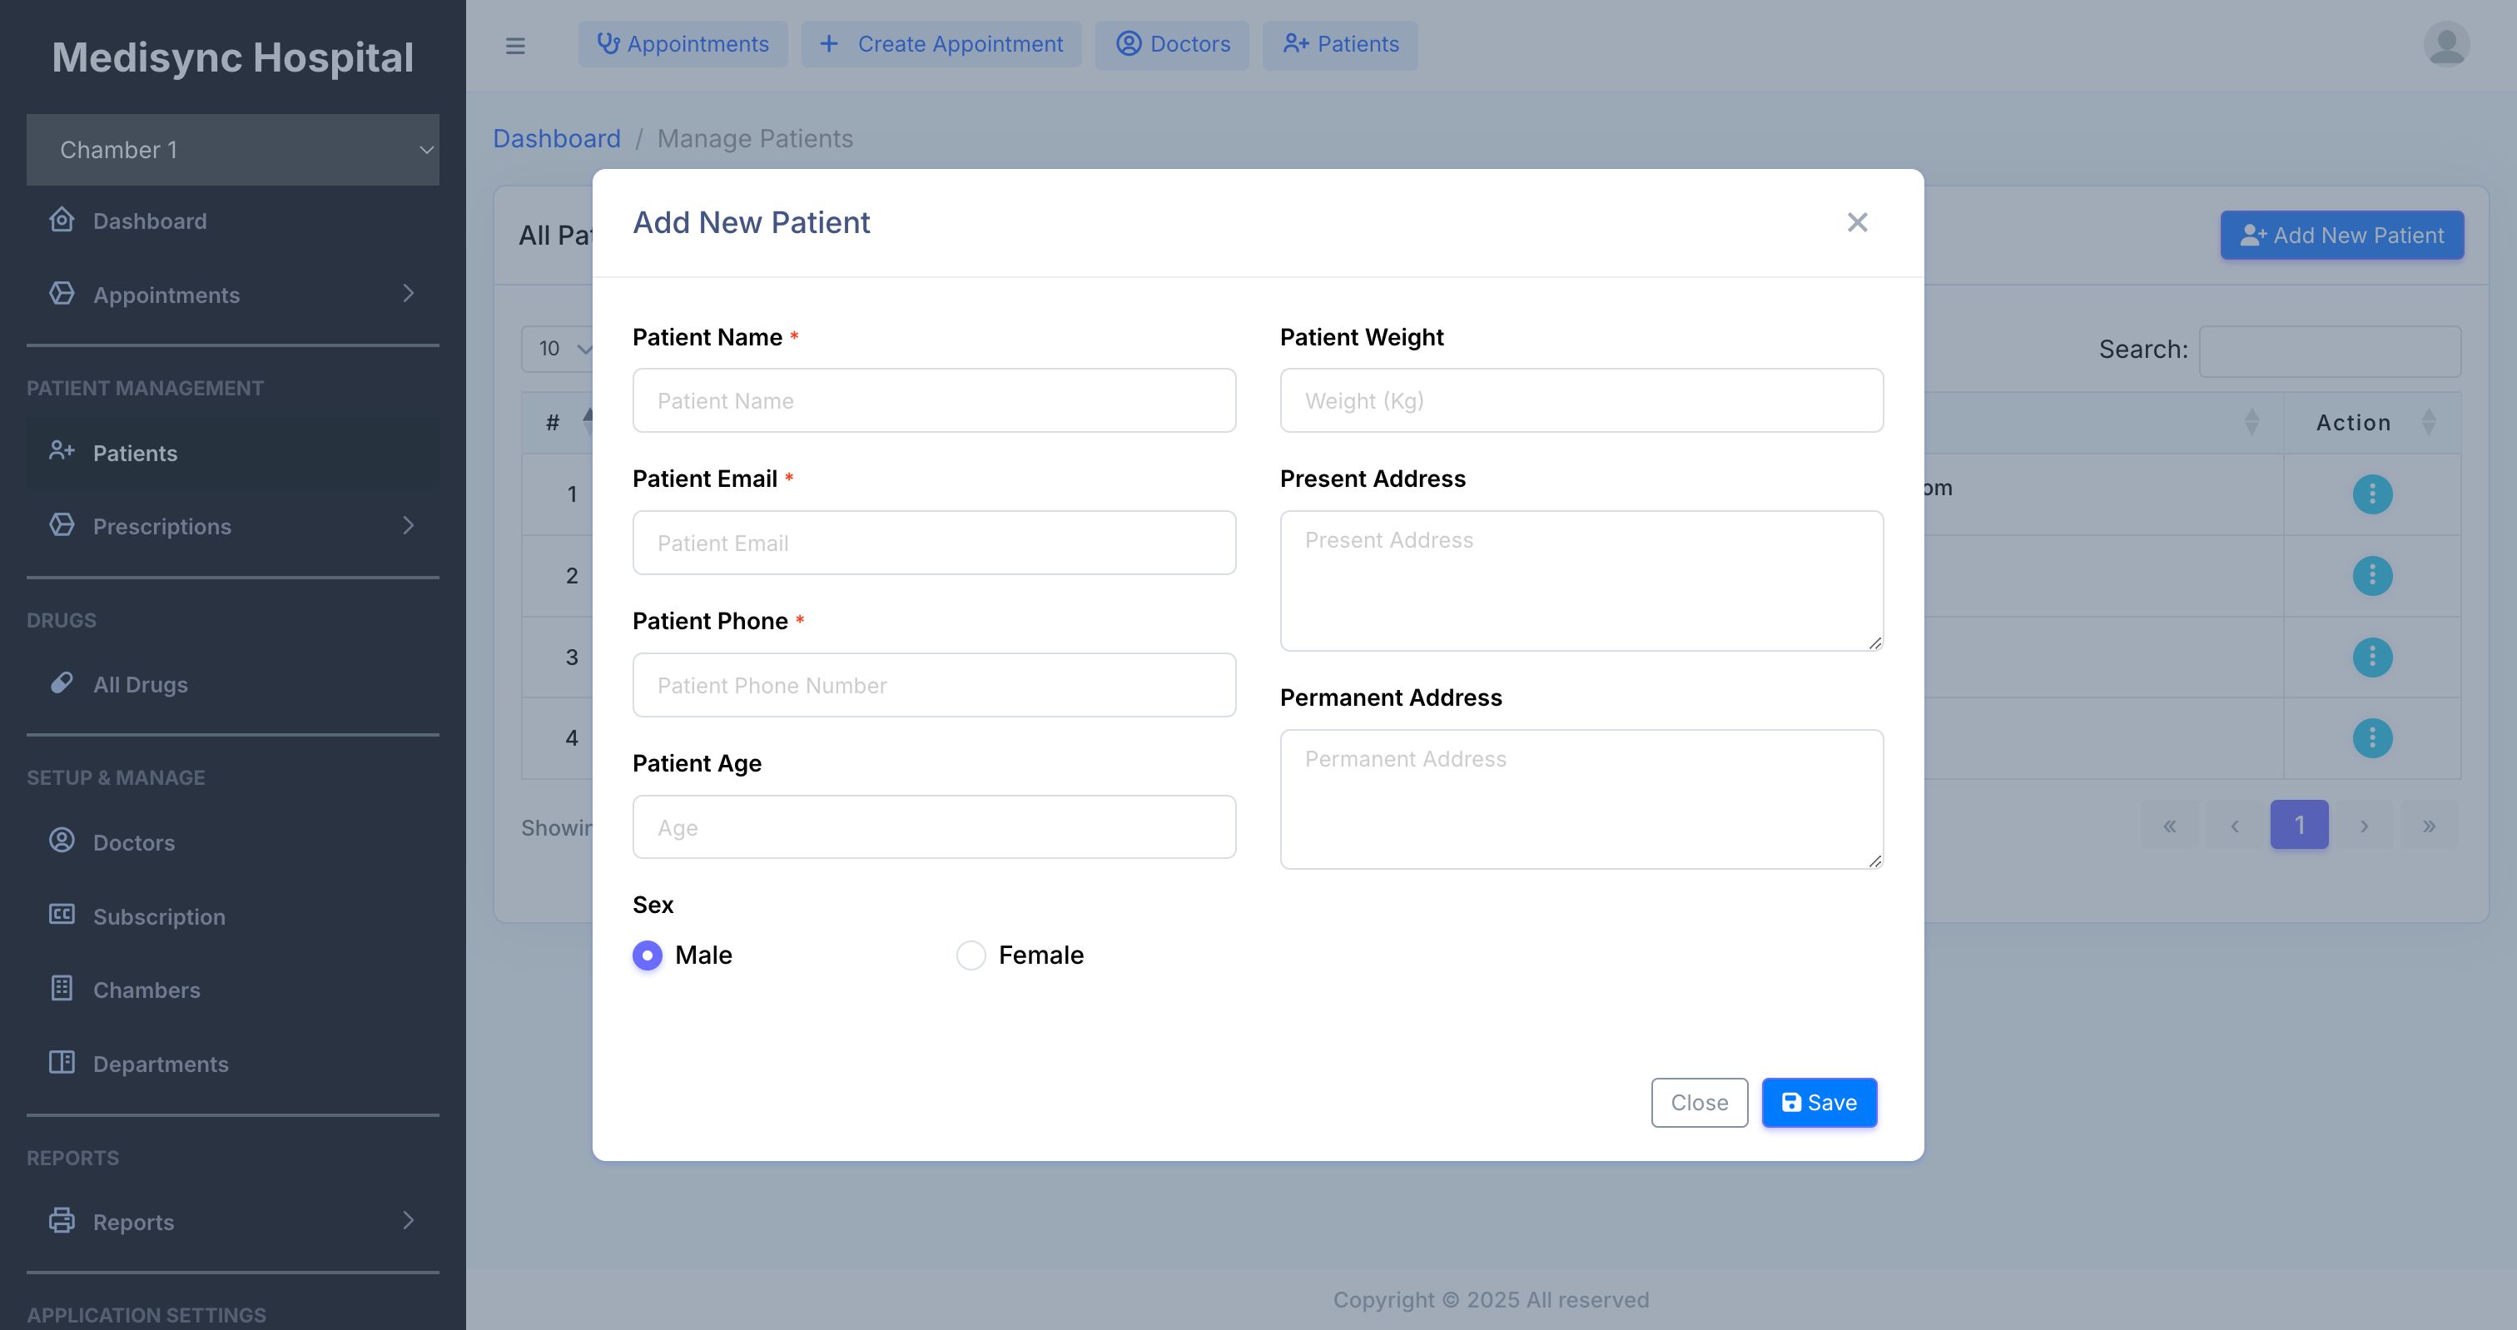Click the Close button in dialog footer
Image resolution: width=2517 pixels, height=1330 pixels.
pos(1699,1102)
